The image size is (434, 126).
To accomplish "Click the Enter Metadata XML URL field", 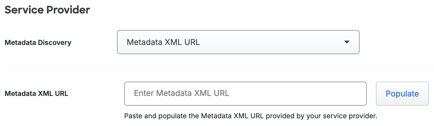I will 245,94.
